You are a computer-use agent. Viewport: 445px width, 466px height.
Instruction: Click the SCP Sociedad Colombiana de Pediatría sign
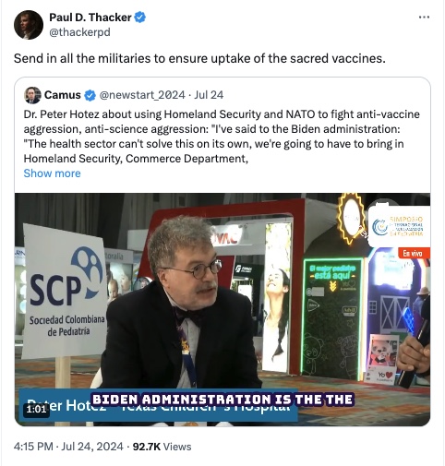click(x=65, y=293)
